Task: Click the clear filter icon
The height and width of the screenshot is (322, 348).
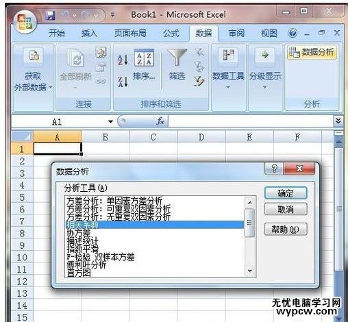Action: 199,52
